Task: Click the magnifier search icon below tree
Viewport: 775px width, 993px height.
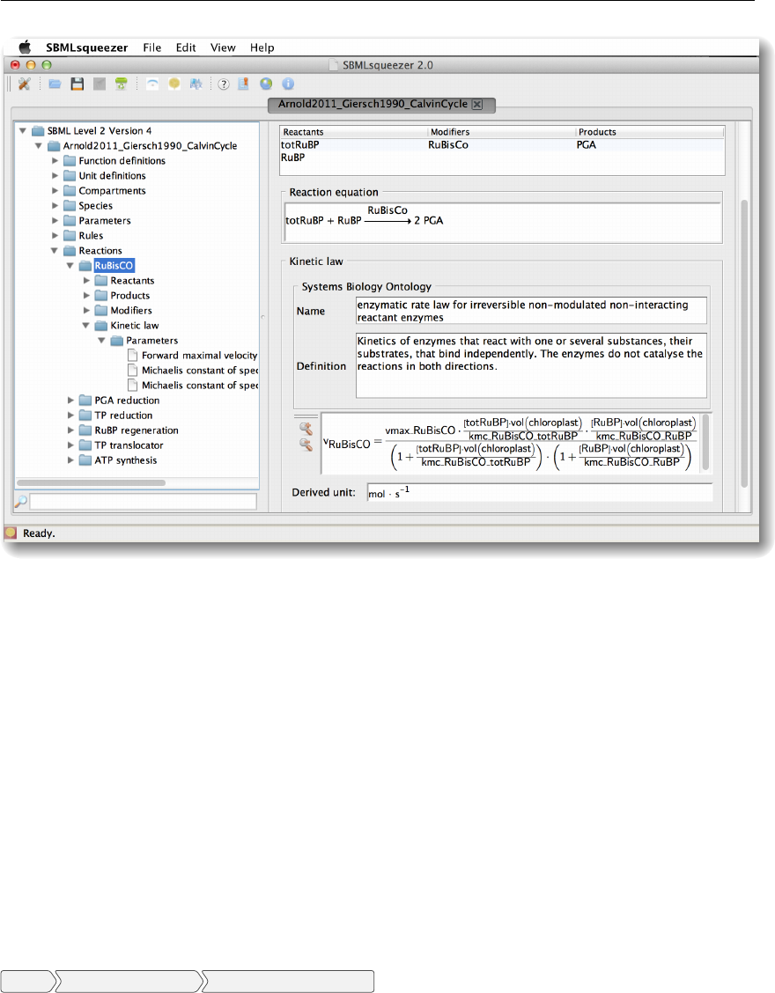Action: 21,502
